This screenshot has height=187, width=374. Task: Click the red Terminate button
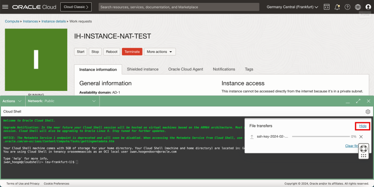[132, 52]
